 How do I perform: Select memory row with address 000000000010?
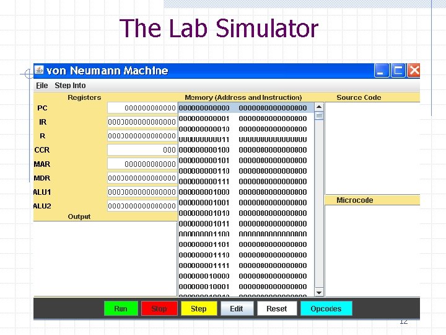(x=247, y=129)
